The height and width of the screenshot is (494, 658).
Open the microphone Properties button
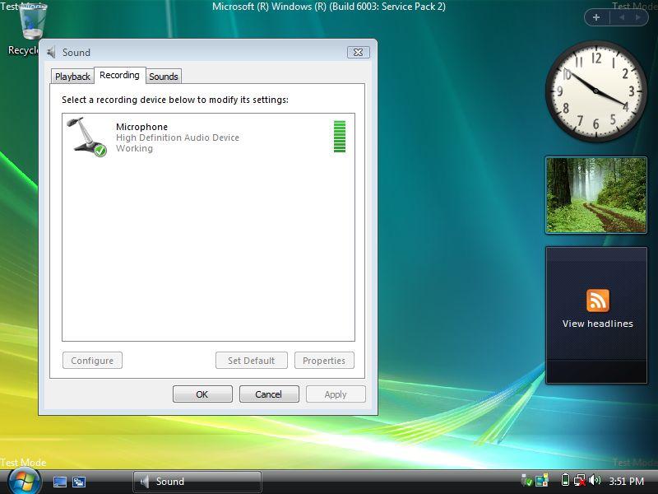324,361
